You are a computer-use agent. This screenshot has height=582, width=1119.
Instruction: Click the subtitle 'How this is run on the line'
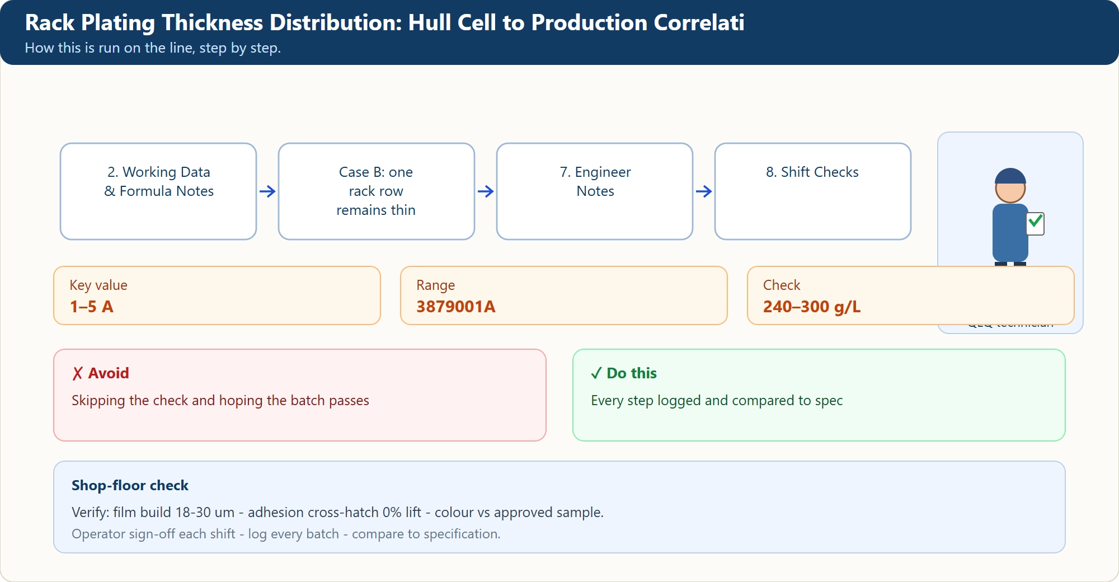point(153,48)
